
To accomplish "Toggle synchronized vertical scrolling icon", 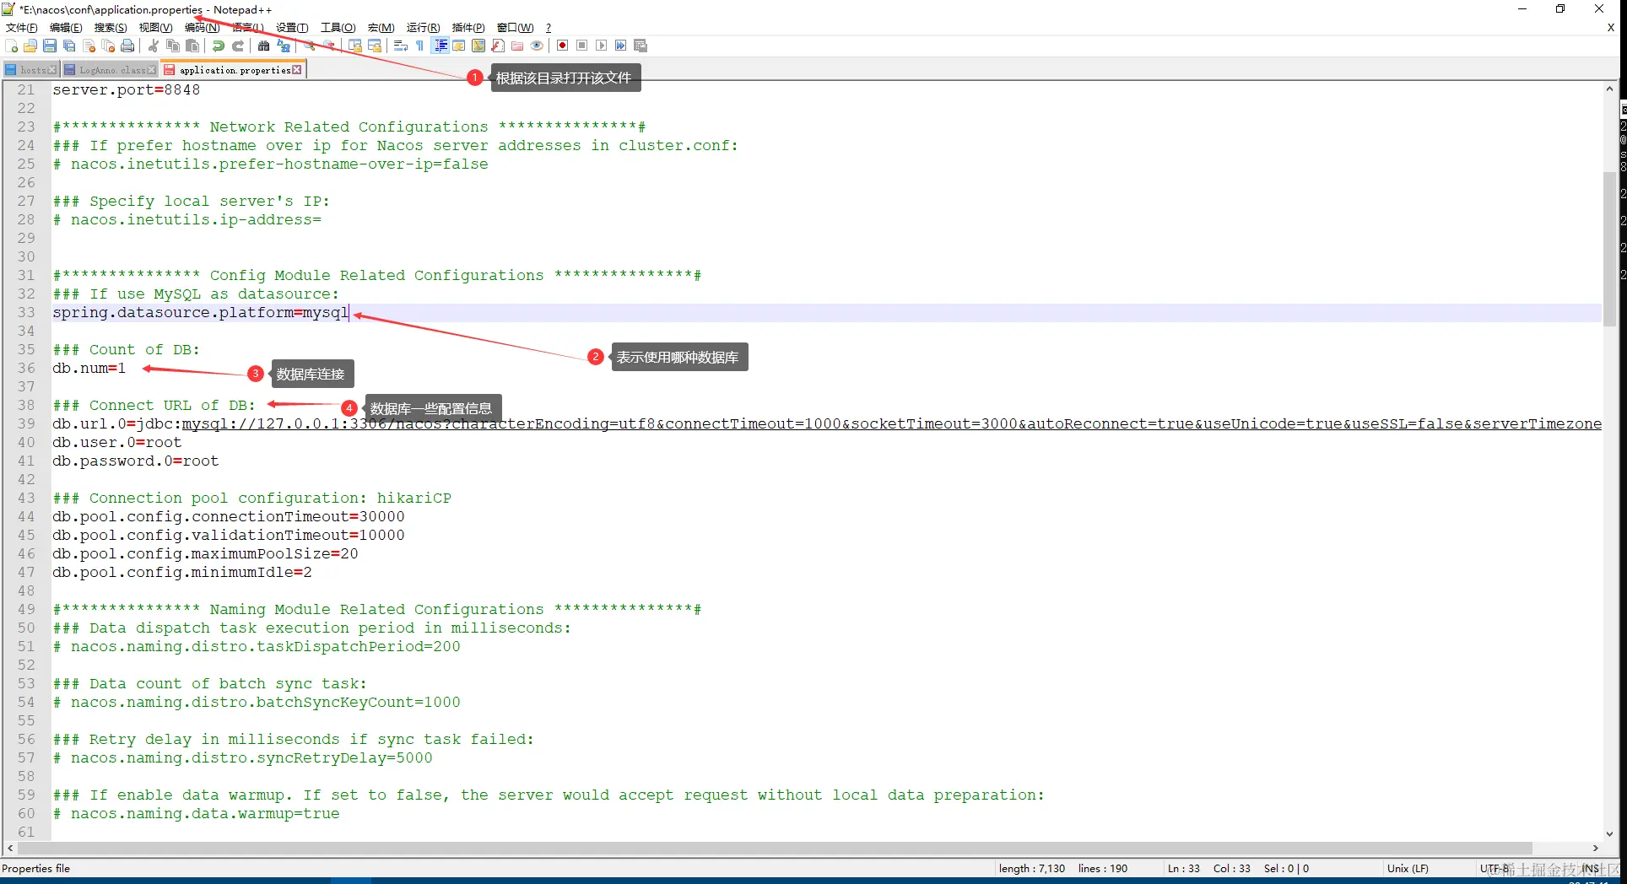I will (x=355, y=46).
